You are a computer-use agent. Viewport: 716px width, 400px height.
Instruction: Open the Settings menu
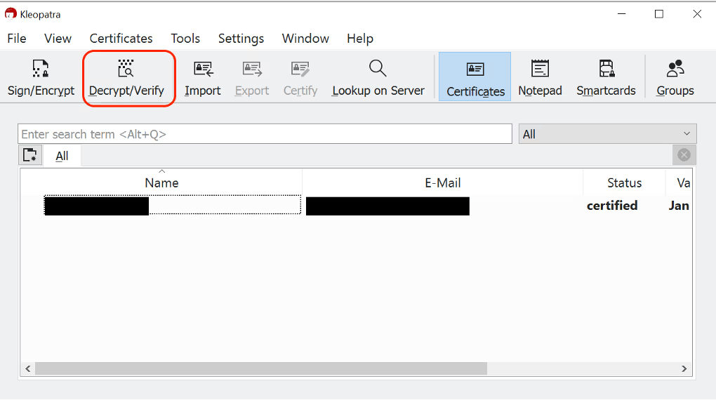click(241, 39)
